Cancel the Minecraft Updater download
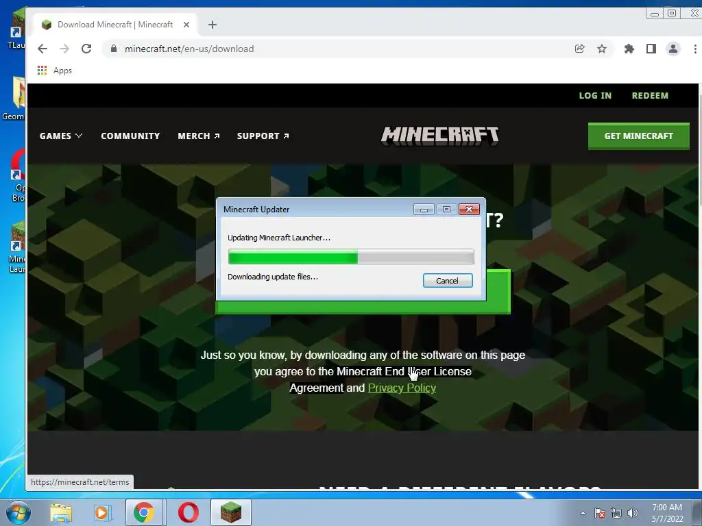This screenshot has height=526, width=702. point(447,280)
